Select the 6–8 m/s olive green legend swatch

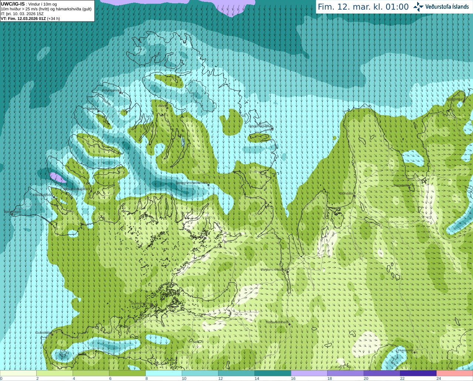coord(127,373)
